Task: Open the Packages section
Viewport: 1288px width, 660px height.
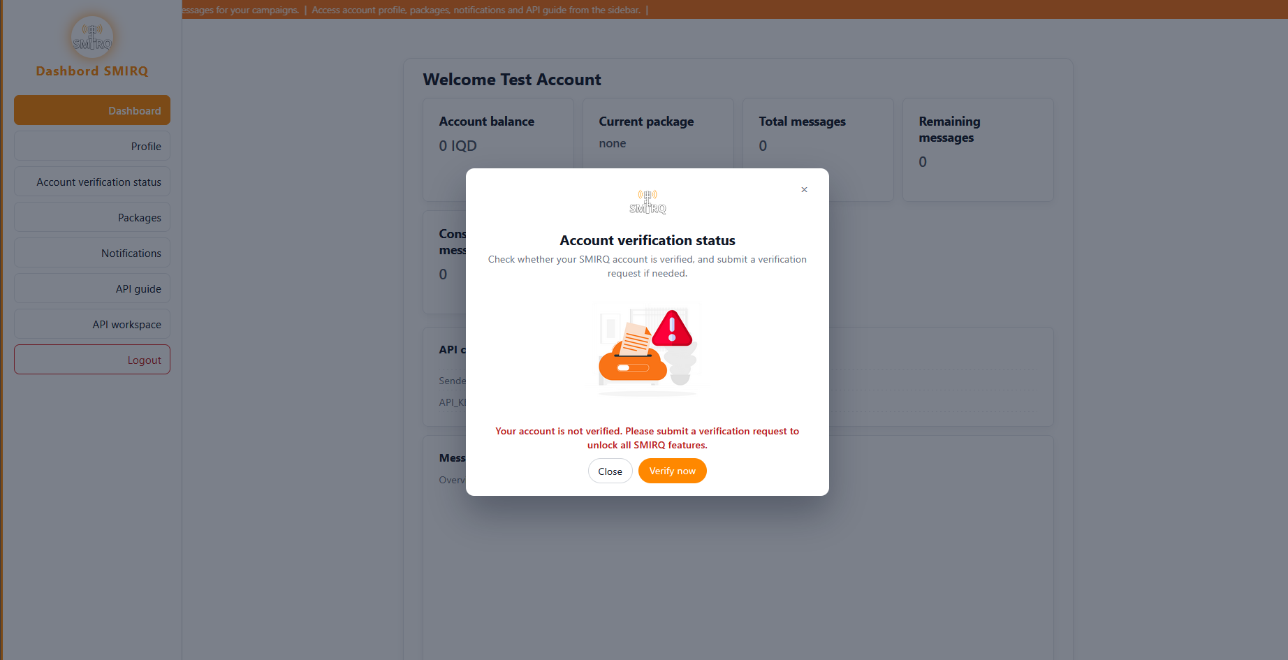Action: 92,217
